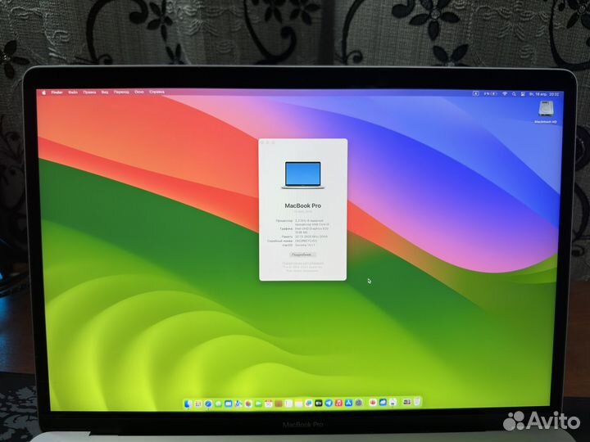
Task: Open Reminders from the Dock
Action: coord(288,404)
